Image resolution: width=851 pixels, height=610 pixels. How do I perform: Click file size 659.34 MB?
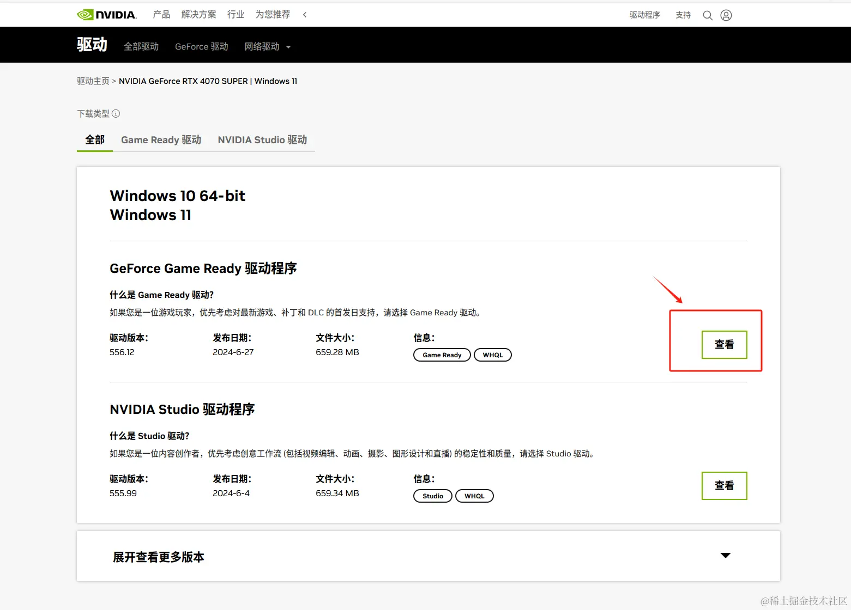(337, 493)
